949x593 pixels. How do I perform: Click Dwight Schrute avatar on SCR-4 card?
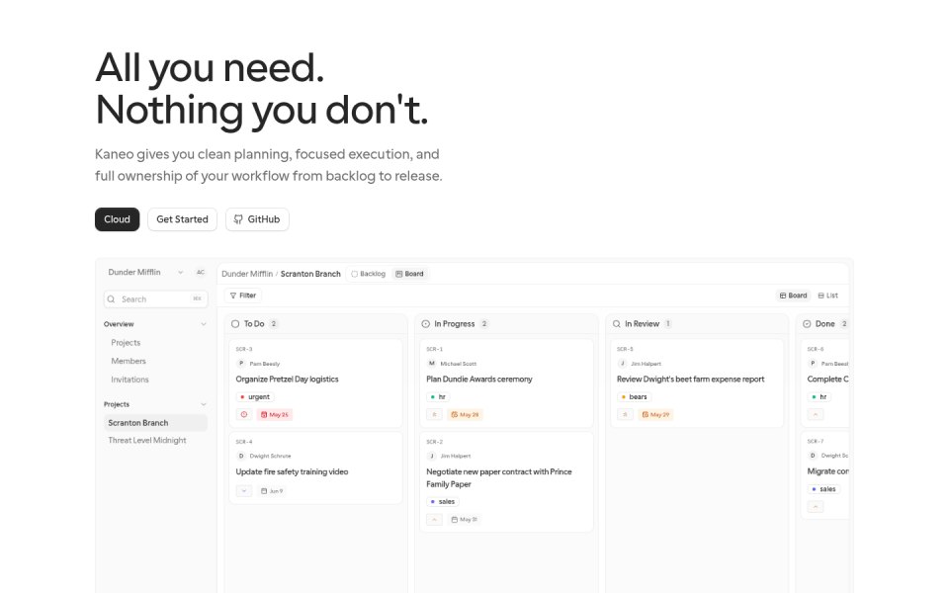(241, 456)
